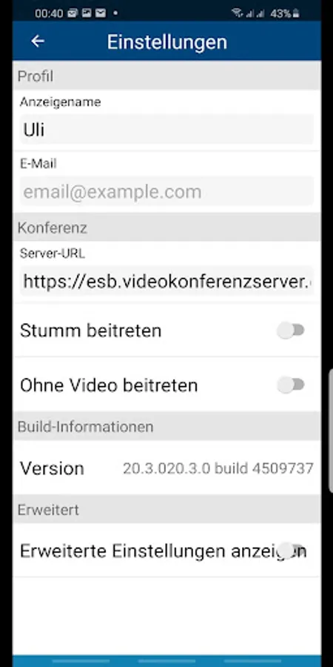Tap the Einstellungen title

click(x=167, y=42)
